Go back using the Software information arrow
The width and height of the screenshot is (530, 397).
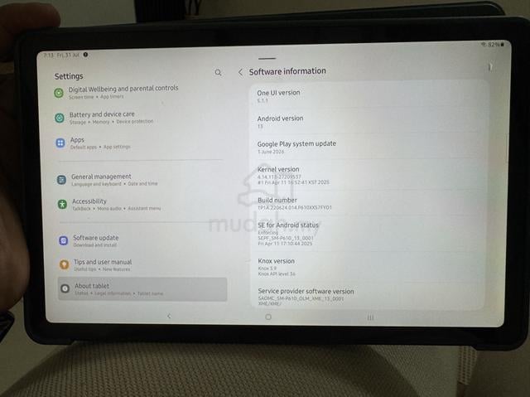(240, 72)
